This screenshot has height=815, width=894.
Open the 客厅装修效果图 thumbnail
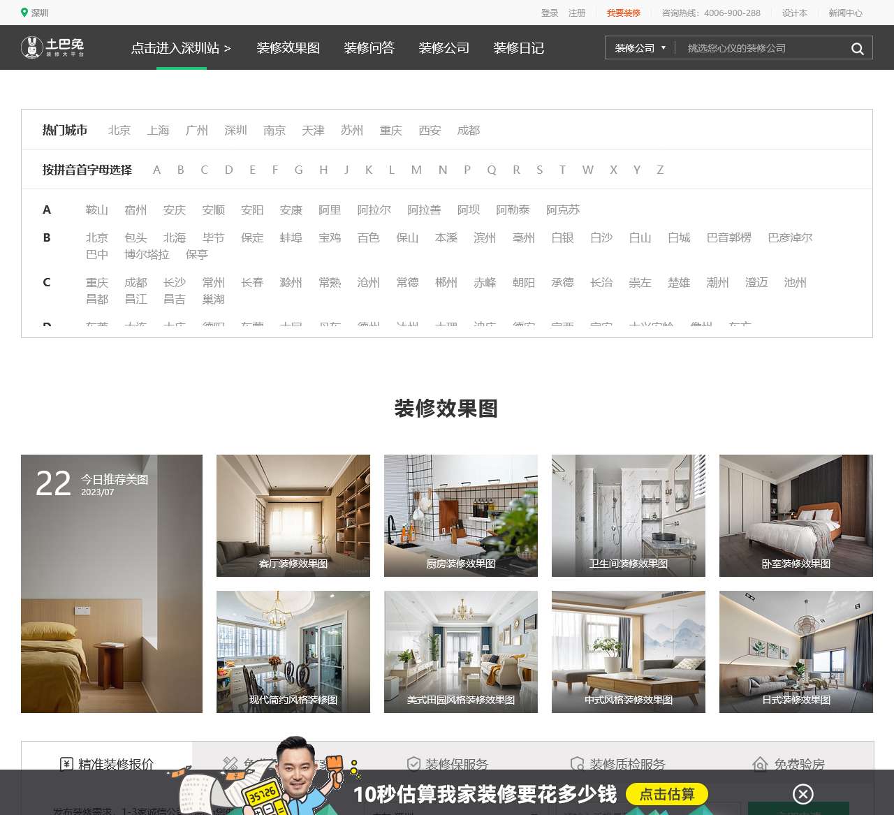[293, 515]
